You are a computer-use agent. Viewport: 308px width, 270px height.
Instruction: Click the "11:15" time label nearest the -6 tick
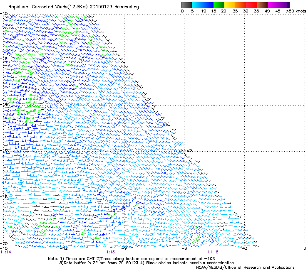[x=213, y=252]
